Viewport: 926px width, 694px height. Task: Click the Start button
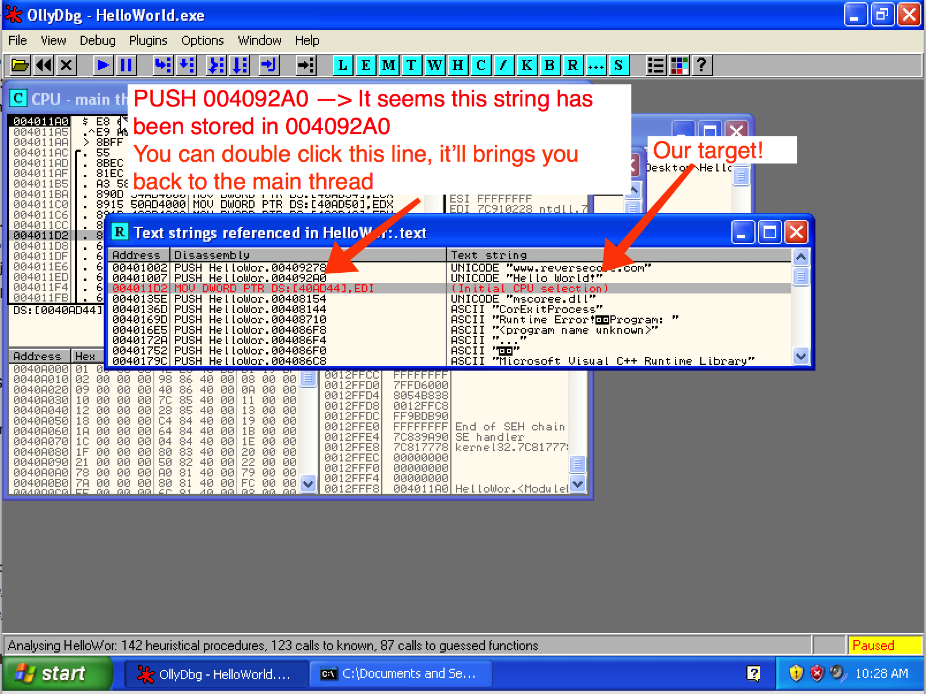58,673
